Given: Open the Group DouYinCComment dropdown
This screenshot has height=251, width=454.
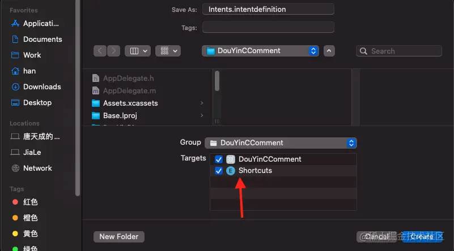Looking at the screenshot, I should [x=281, y=143].
